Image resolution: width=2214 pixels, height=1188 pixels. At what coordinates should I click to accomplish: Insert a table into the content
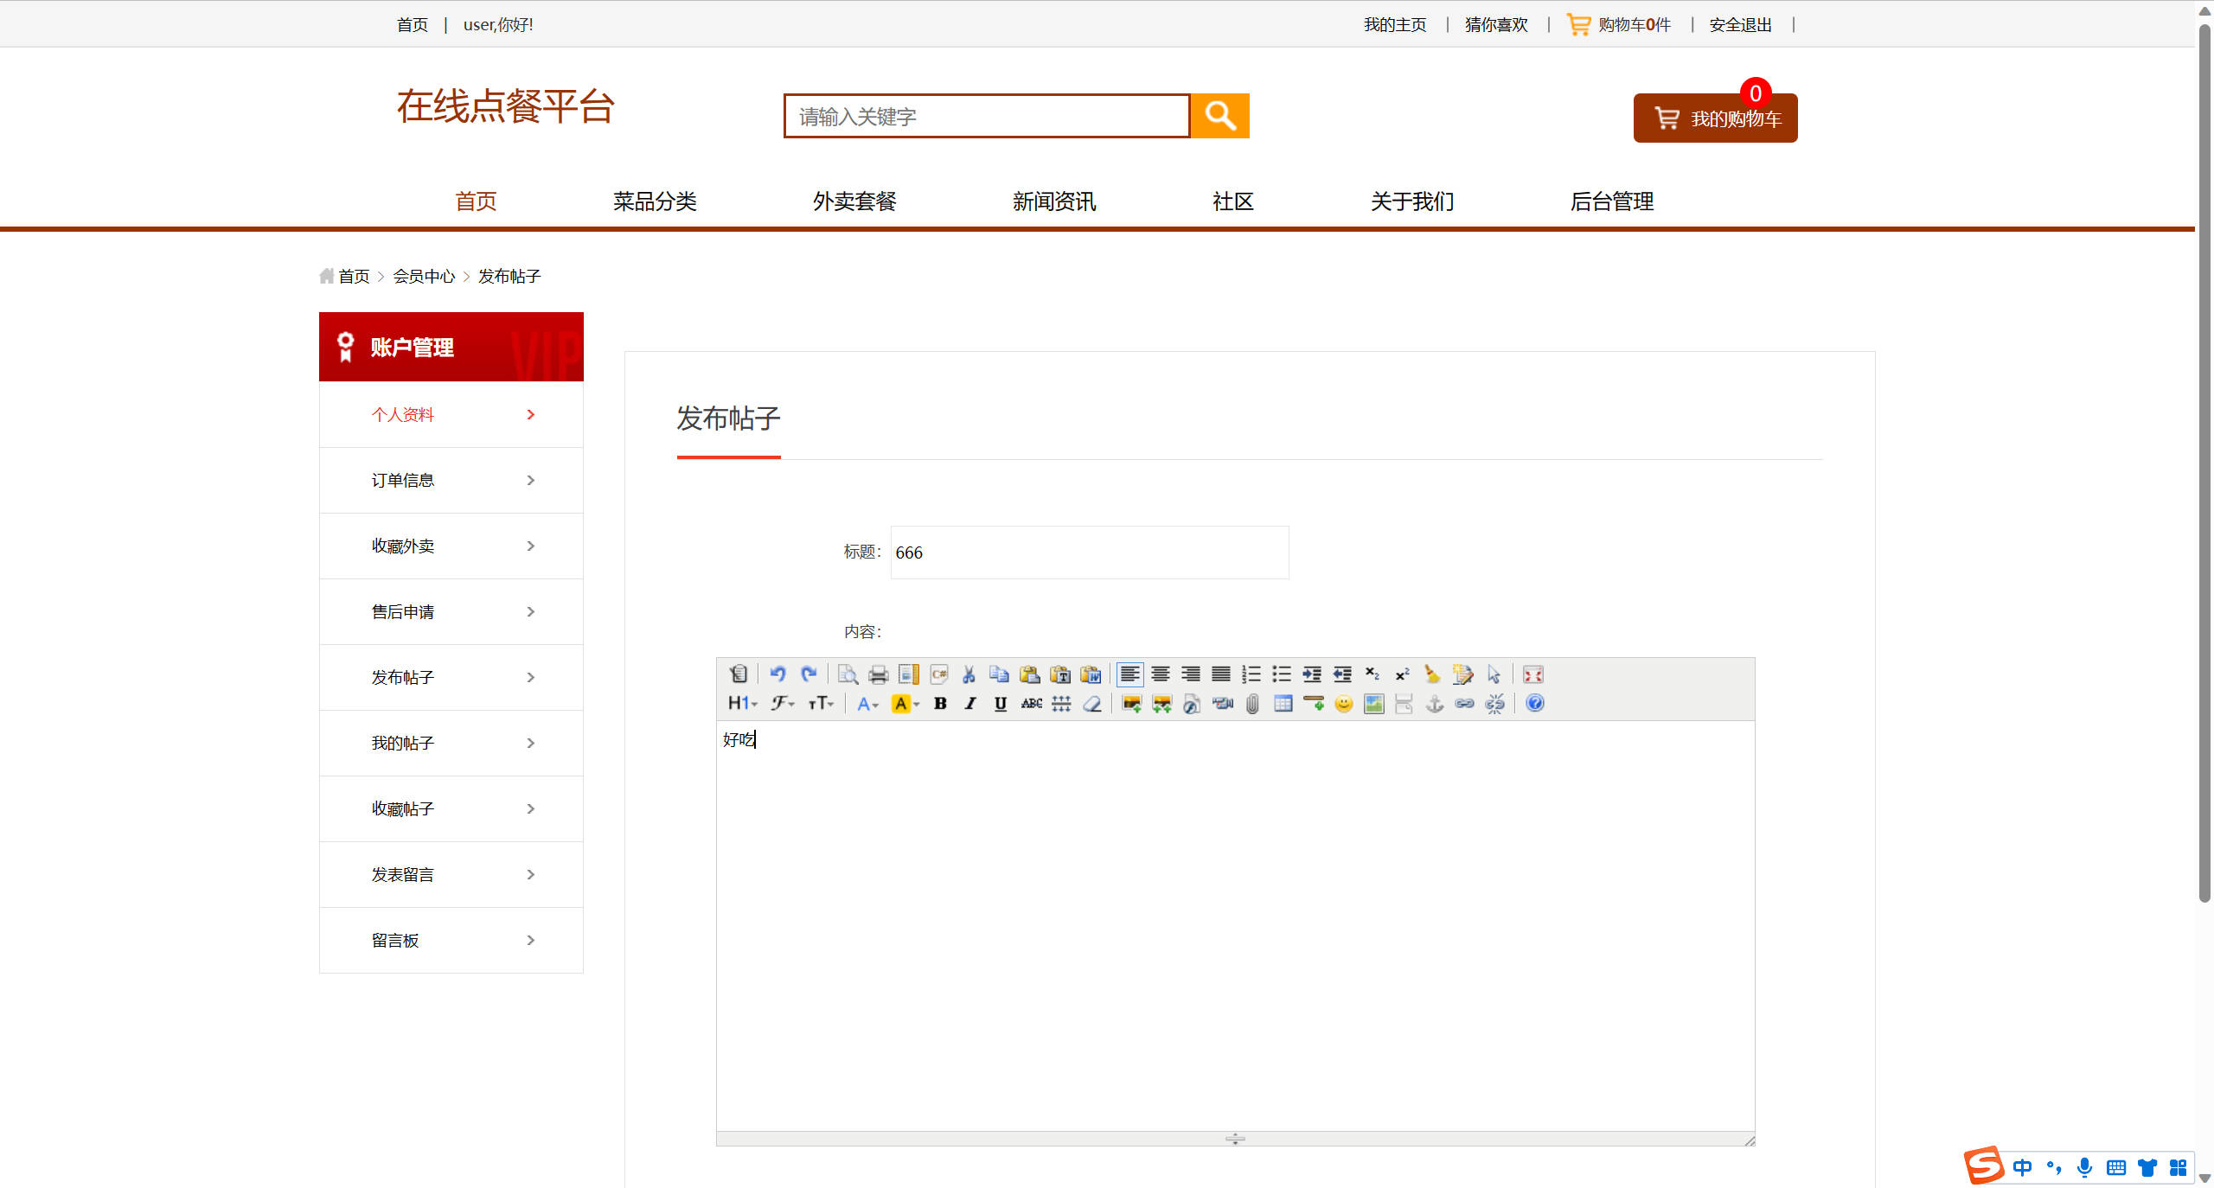coord(1283,704)
